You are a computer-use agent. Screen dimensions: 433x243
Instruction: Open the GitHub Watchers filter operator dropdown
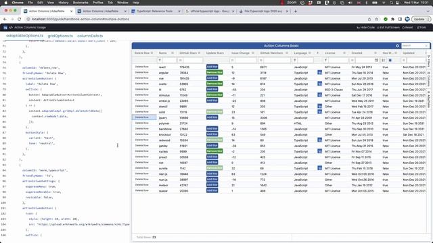[x=261, y=60]
